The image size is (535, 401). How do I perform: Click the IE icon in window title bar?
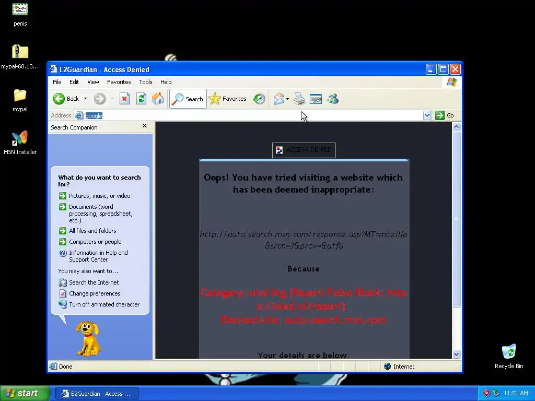click(53, 69)
